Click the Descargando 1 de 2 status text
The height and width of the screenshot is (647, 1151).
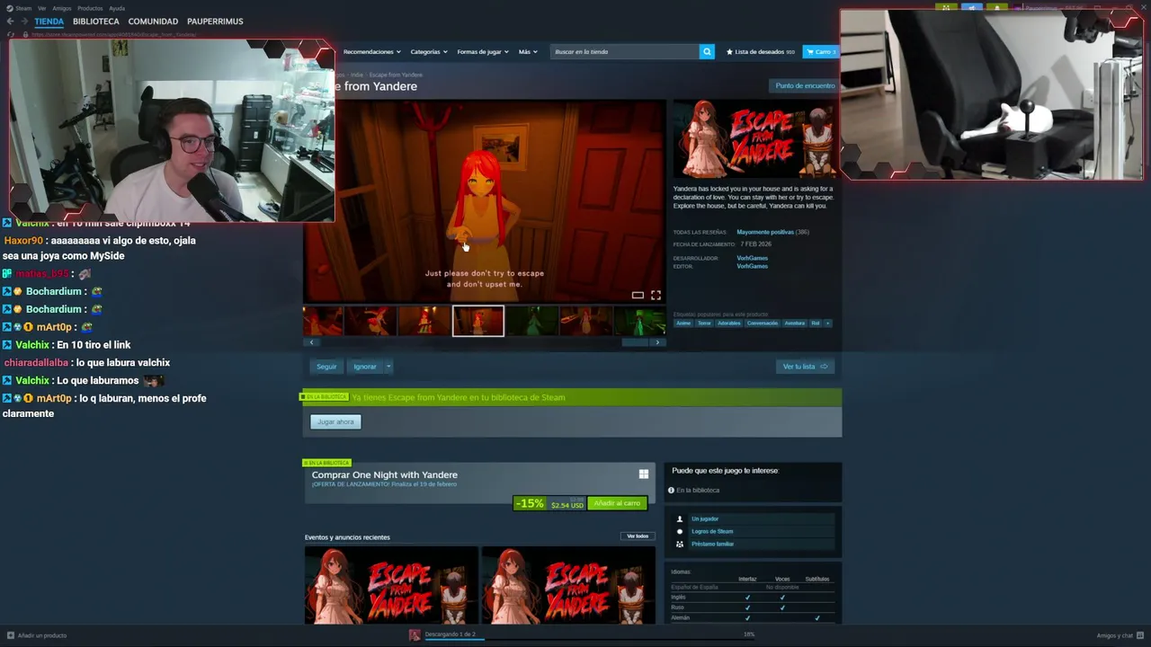coord(451,634)
